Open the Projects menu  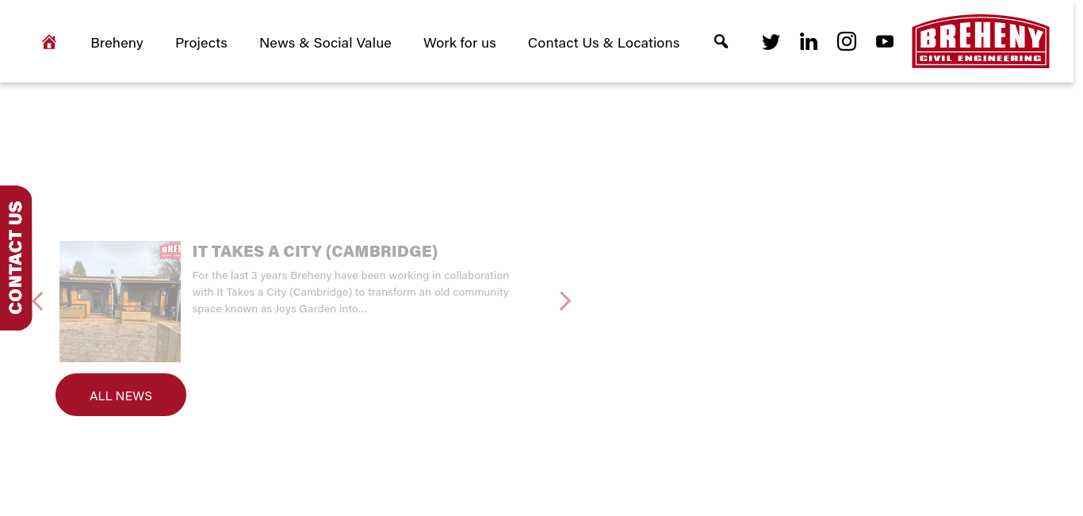pos(201,43)
